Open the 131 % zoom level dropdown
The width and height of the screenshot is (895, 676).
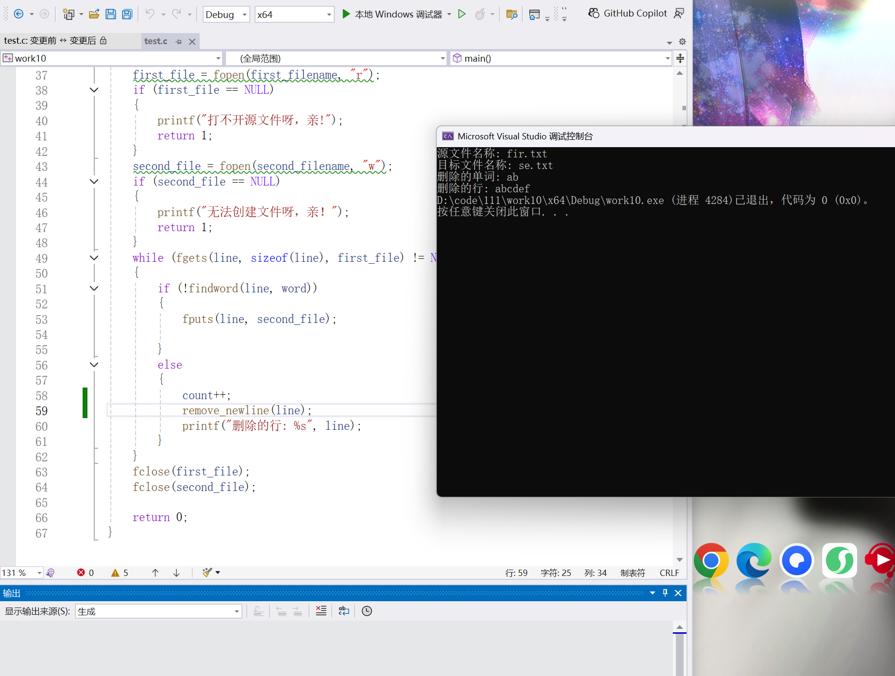(22, 573)
